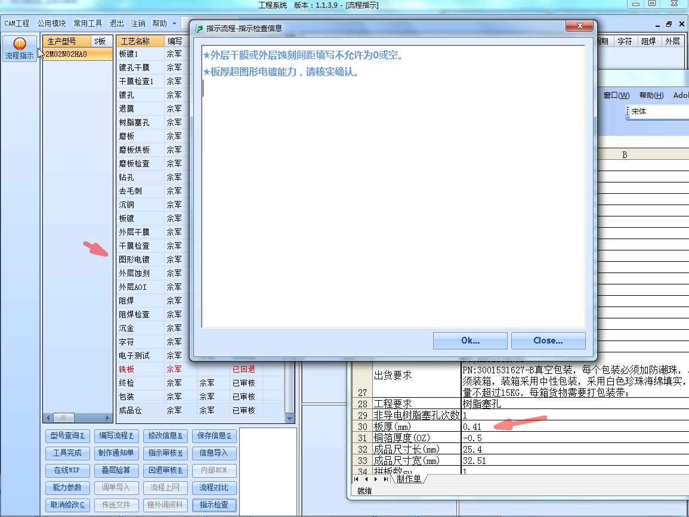
Task: Click Ok... in the check dialog
Action: (x=470, y=341)
